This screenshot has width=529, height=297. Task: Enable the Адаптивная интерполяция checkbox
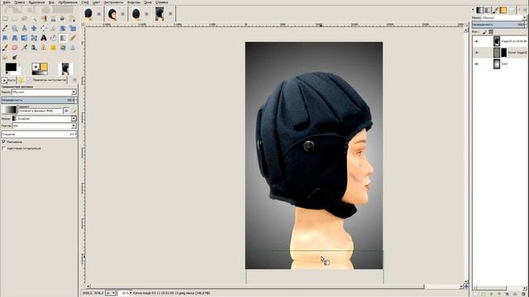click(x=4, y=148)
